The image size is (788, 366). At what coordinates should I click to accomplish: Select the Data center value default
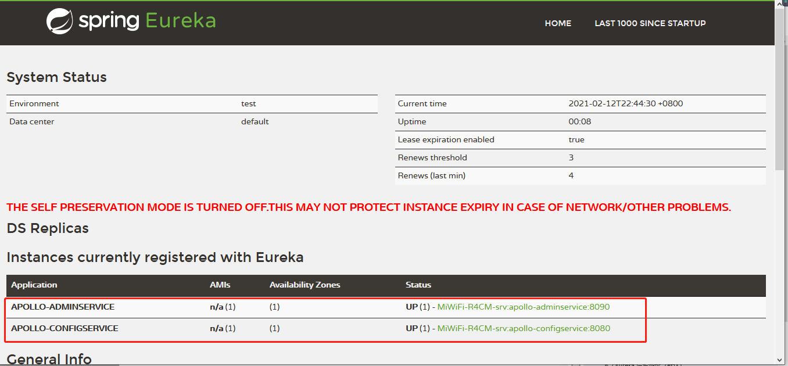[x=255, y=121]
